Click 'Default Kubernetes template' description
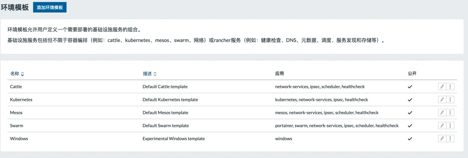This screenshot has width=468, height=158. [170, 100]
